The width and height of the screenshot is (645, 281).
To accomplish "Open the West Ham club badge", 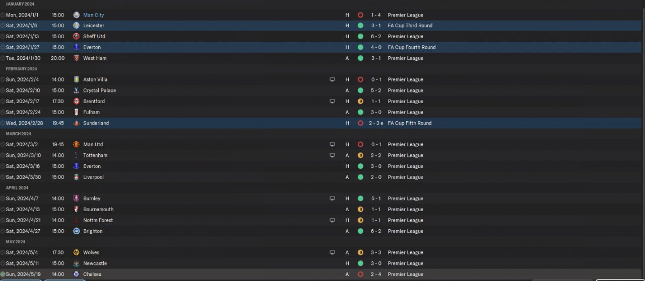I will pos(76,58).
